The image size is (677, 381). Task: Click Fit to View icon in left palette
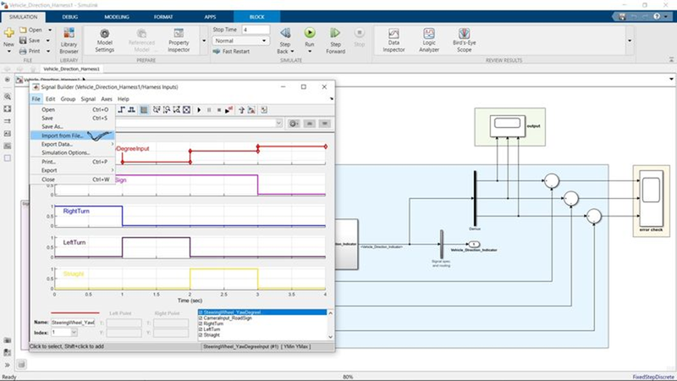click(x=8, y=109)
